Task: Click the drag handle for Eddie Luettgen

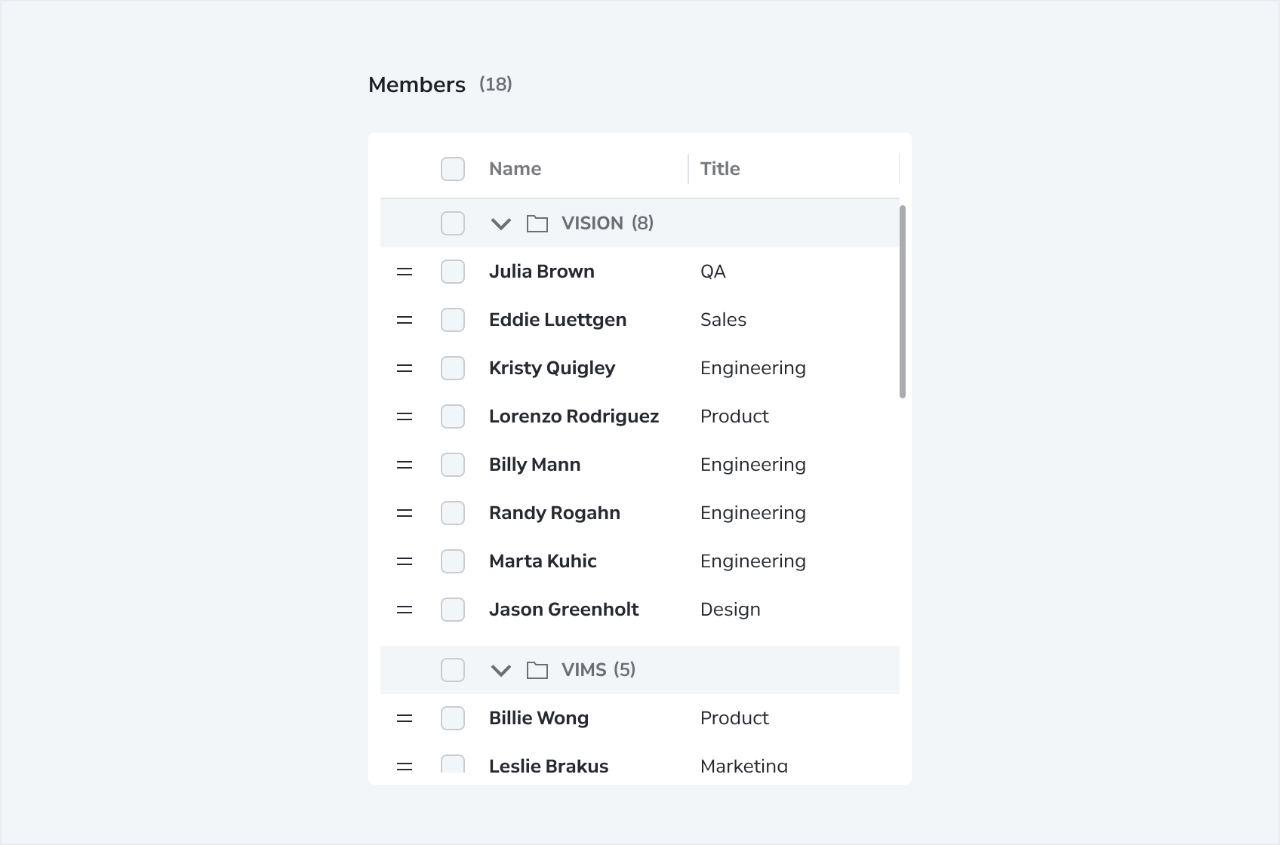Action: point(405,320)
